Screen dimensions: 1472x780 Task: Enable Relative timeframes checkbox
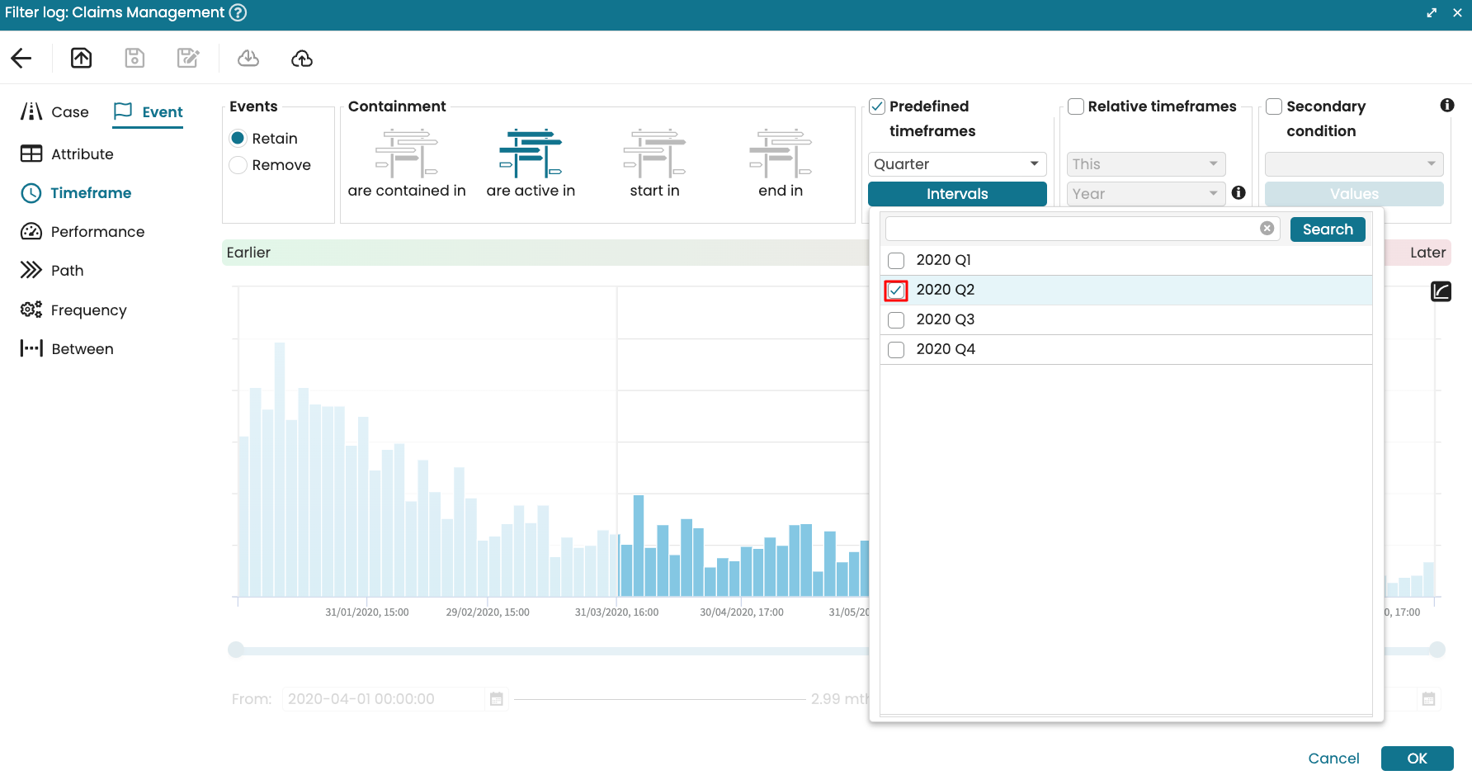1076,106
